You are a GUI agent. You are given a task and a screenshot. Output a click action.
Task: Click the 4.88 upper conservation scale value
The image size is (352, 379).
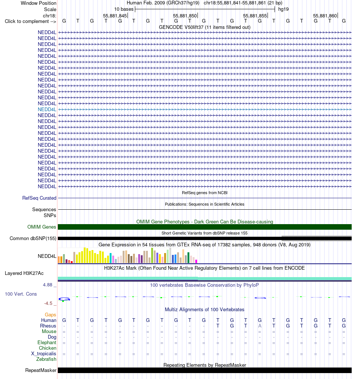[x=48, y=285]
